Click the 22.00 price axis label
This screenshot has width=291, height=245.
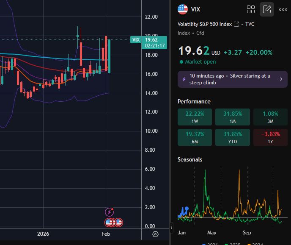(x=151, y=17)
